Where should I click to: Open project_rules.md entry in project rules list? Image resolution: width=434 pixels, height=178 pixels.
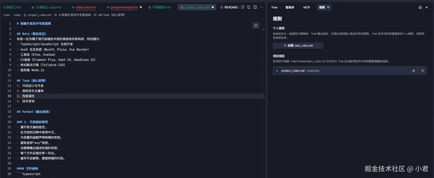(x=350, y=71)
